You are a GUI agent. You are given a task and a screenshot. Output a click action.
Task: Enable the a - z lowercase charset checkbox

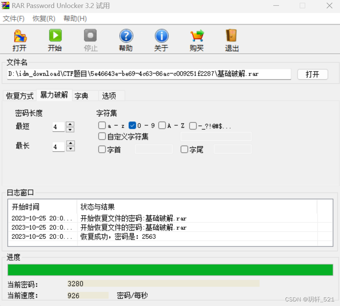pyautogui.click(x=102, y=125)
